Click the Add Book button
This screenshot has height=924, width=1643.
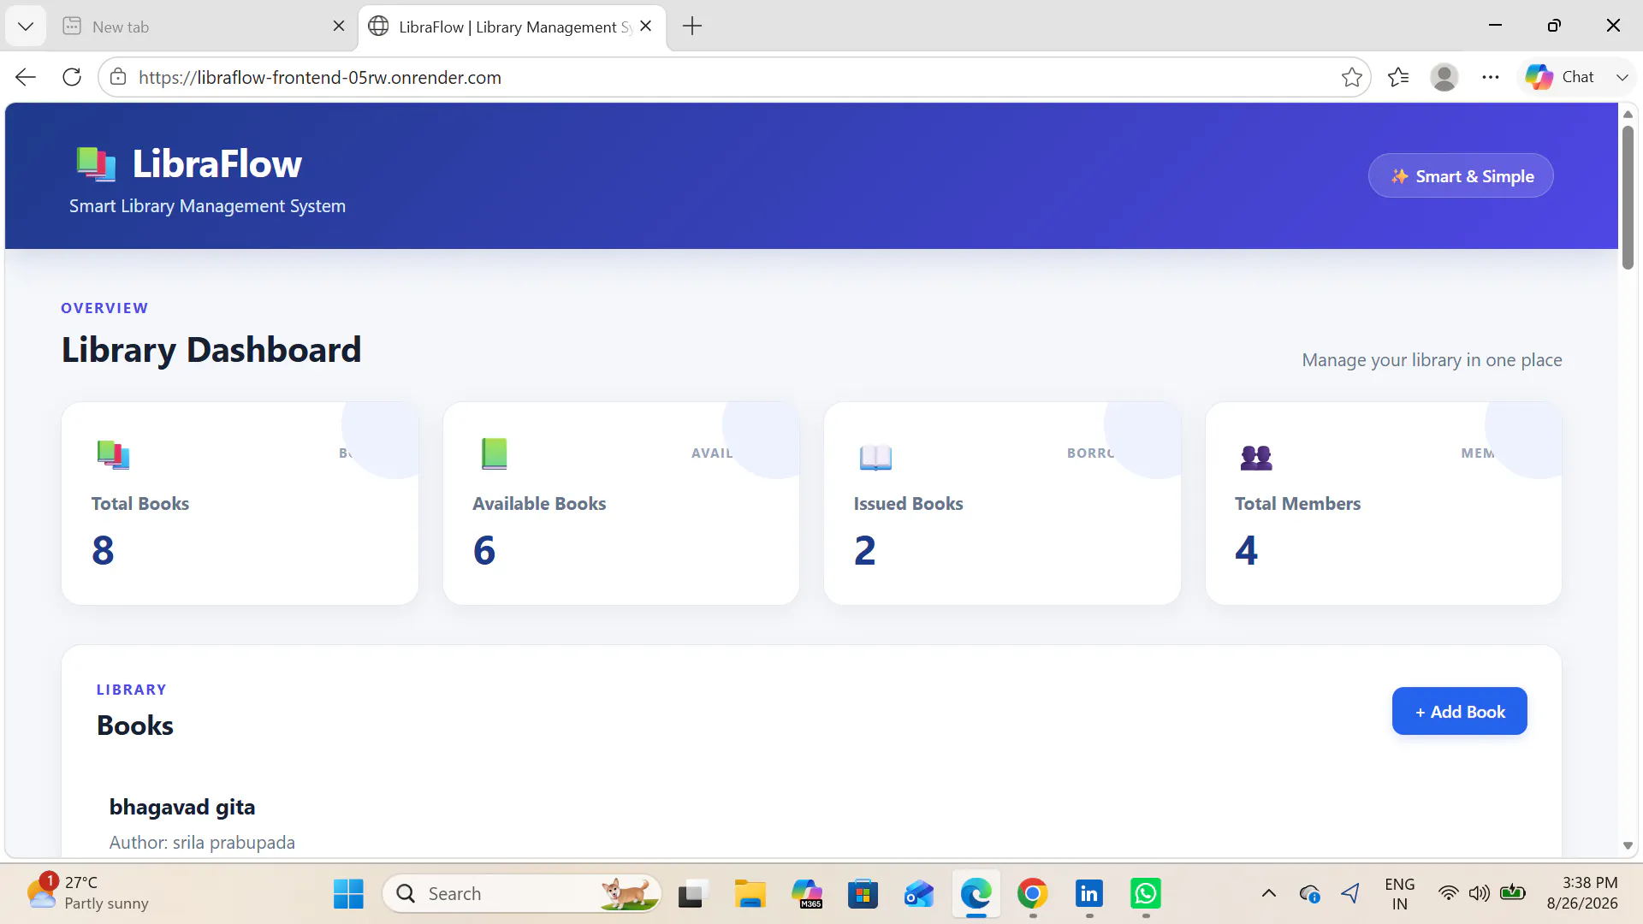coord(1460,711)
